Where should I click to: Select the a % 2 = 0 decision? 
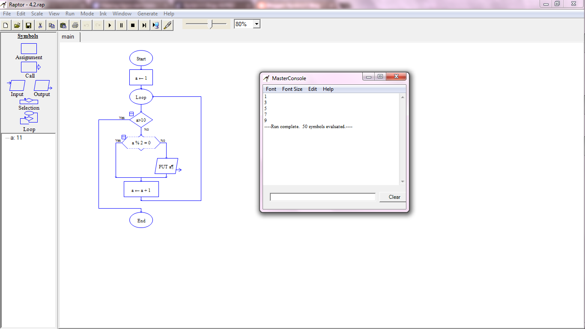tap(141, 143)
